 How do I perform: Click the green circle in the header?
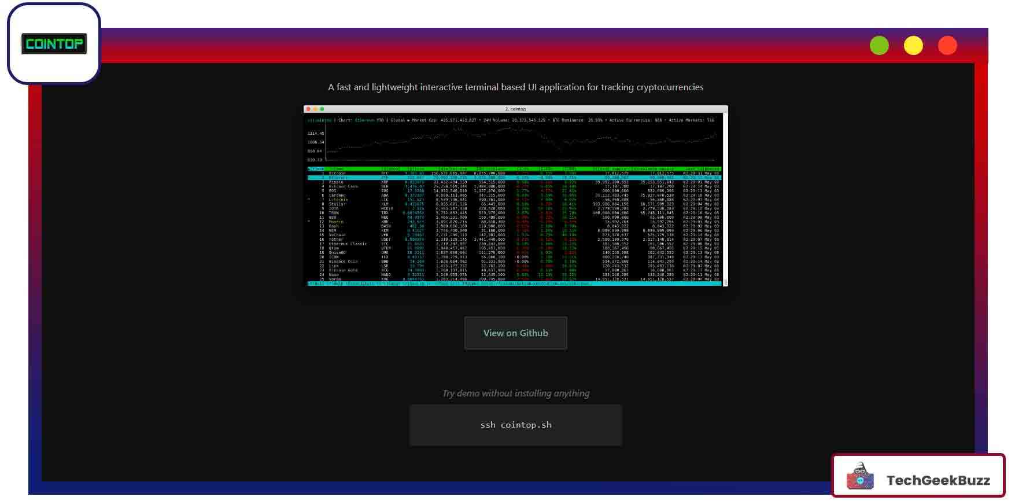tap(879, 46)
